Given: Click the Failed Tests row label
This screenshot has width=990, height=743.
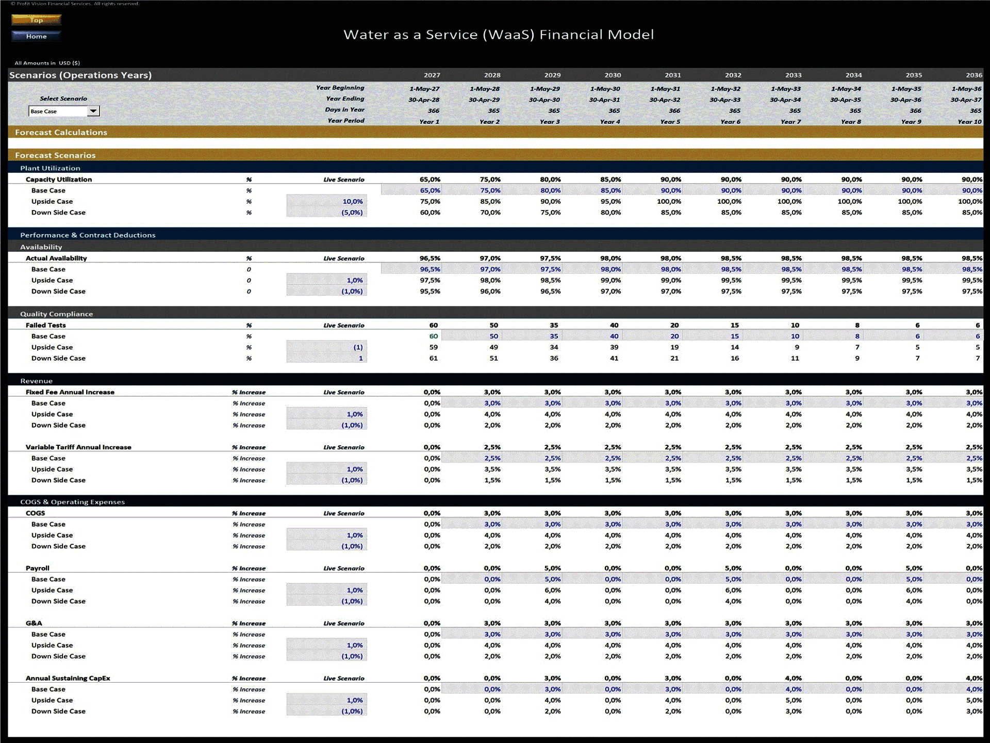Looking at the screenshot, I should (x=46, y=326).
